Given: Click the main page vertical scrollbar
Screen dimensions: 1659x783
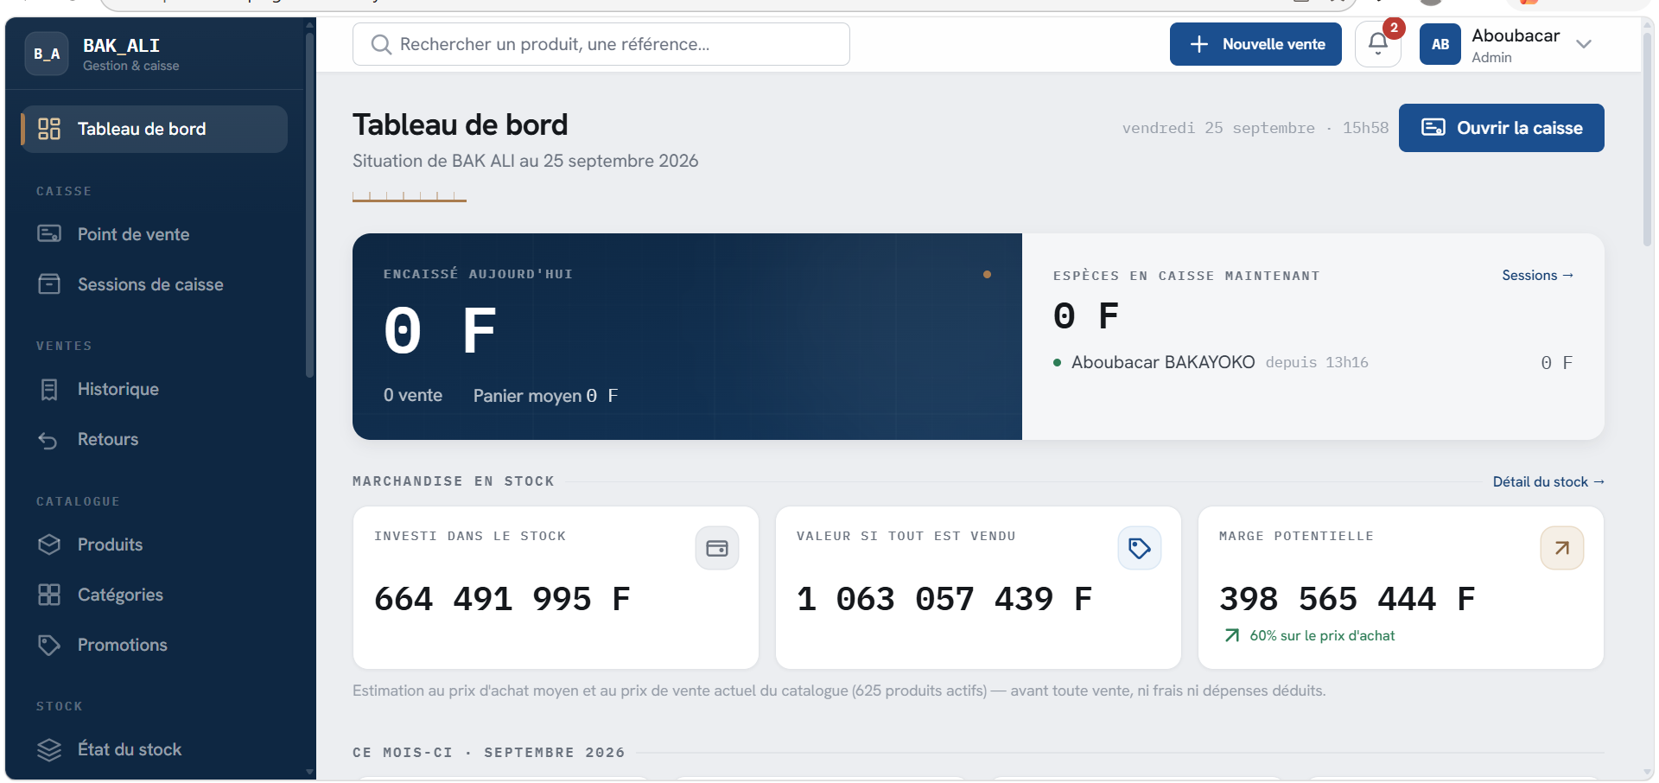Looking at the screenshot, I should [1648, 138].
